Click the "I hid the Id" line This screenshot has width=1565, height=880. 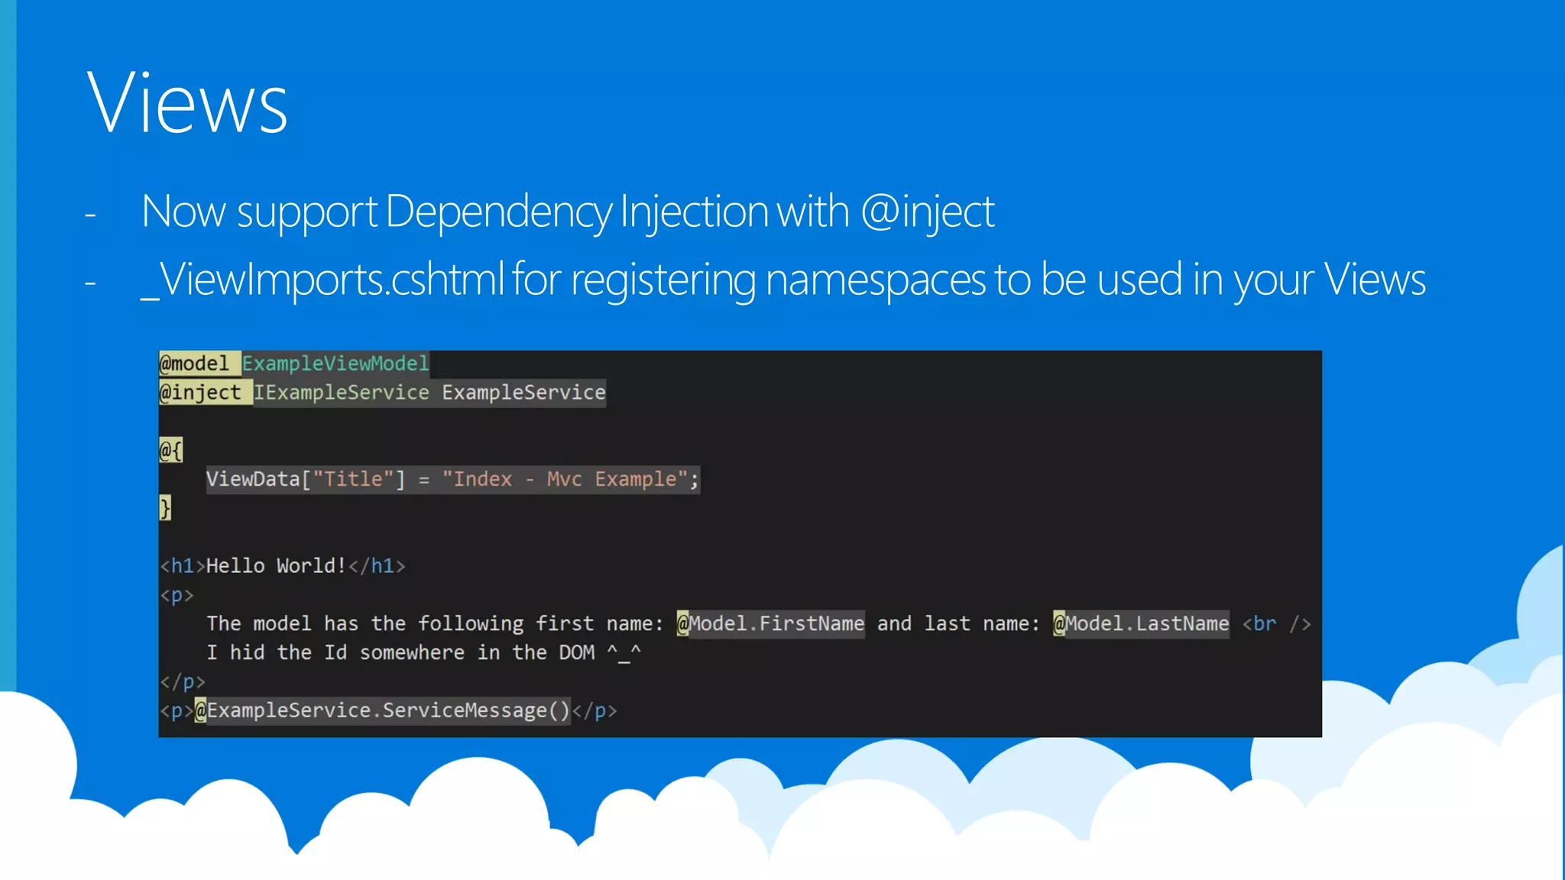point(423,653)
